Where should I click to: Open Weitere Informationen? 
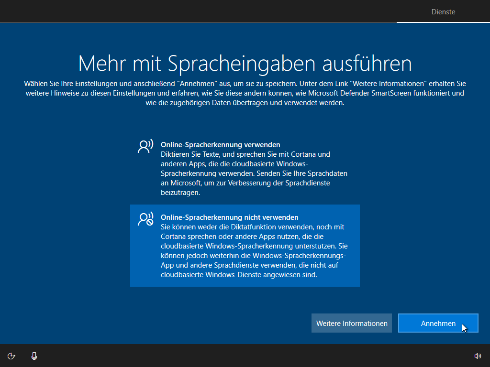pos(352,324)
